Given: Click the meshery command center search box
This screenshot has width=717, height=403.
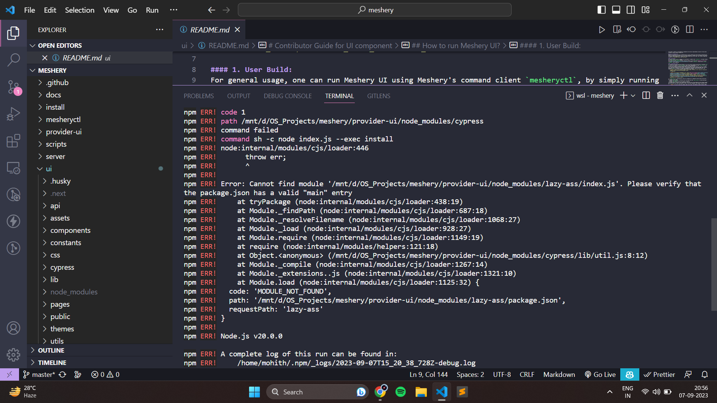Looking at the screenshot, I should point(375,10).
